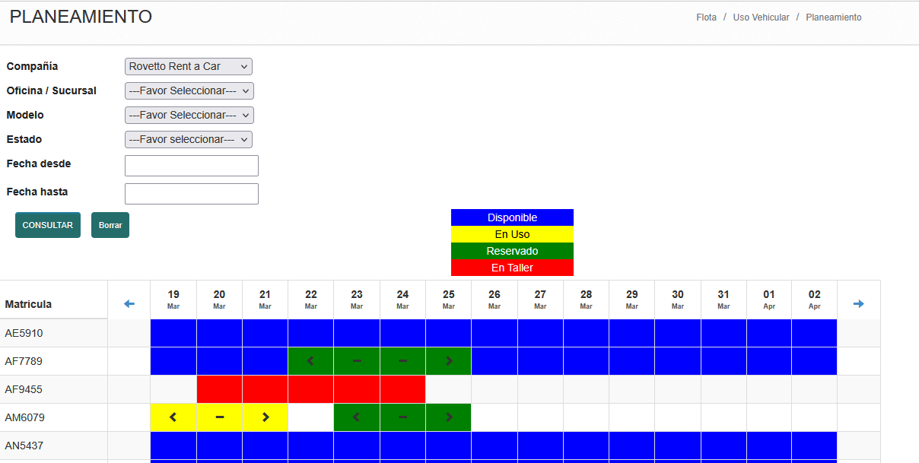Open the Oficina / Sucursal dropdown
Viewport: 919px width, 463px height.
pos(189,91)
